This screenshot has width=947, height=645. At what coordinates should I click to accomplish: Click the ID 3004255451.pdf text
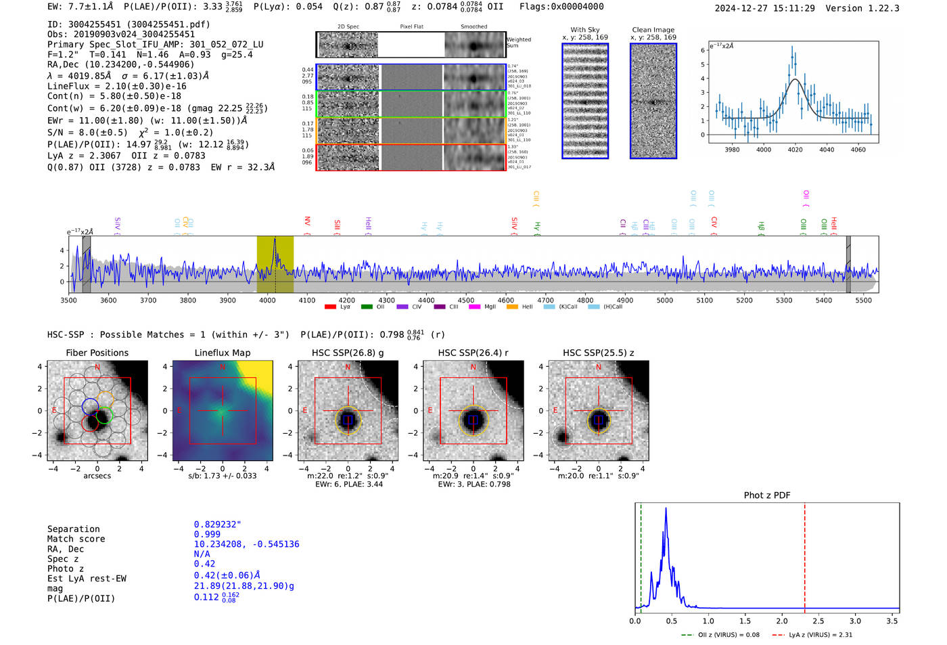tap(129, 24)
